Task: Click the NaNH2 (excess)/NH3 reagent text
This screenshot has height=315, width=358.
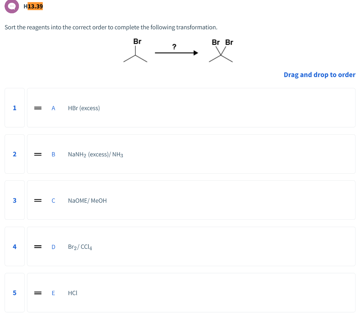Action: 95,154
